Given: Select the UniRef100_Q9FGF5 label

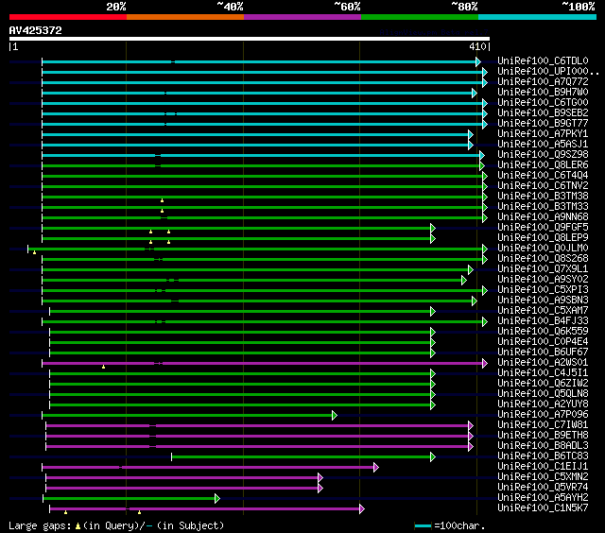Looking at the screenshot, I should (543, 228).
